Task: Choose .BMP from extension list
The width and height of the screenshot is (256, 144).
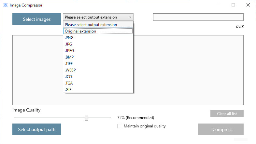Action: [x=98, y=57]
